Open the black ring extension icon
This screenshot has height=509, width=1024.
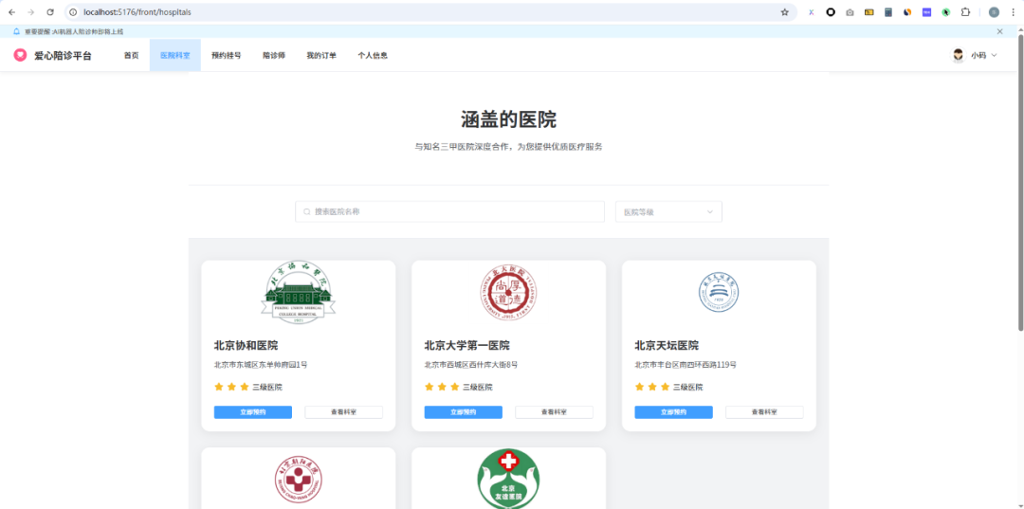[831, 12]
